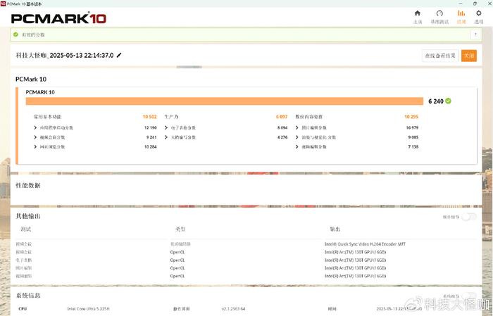The image size is (493, 316).
Task: Click the question mark help button
Action: click(x=475, y=34)
